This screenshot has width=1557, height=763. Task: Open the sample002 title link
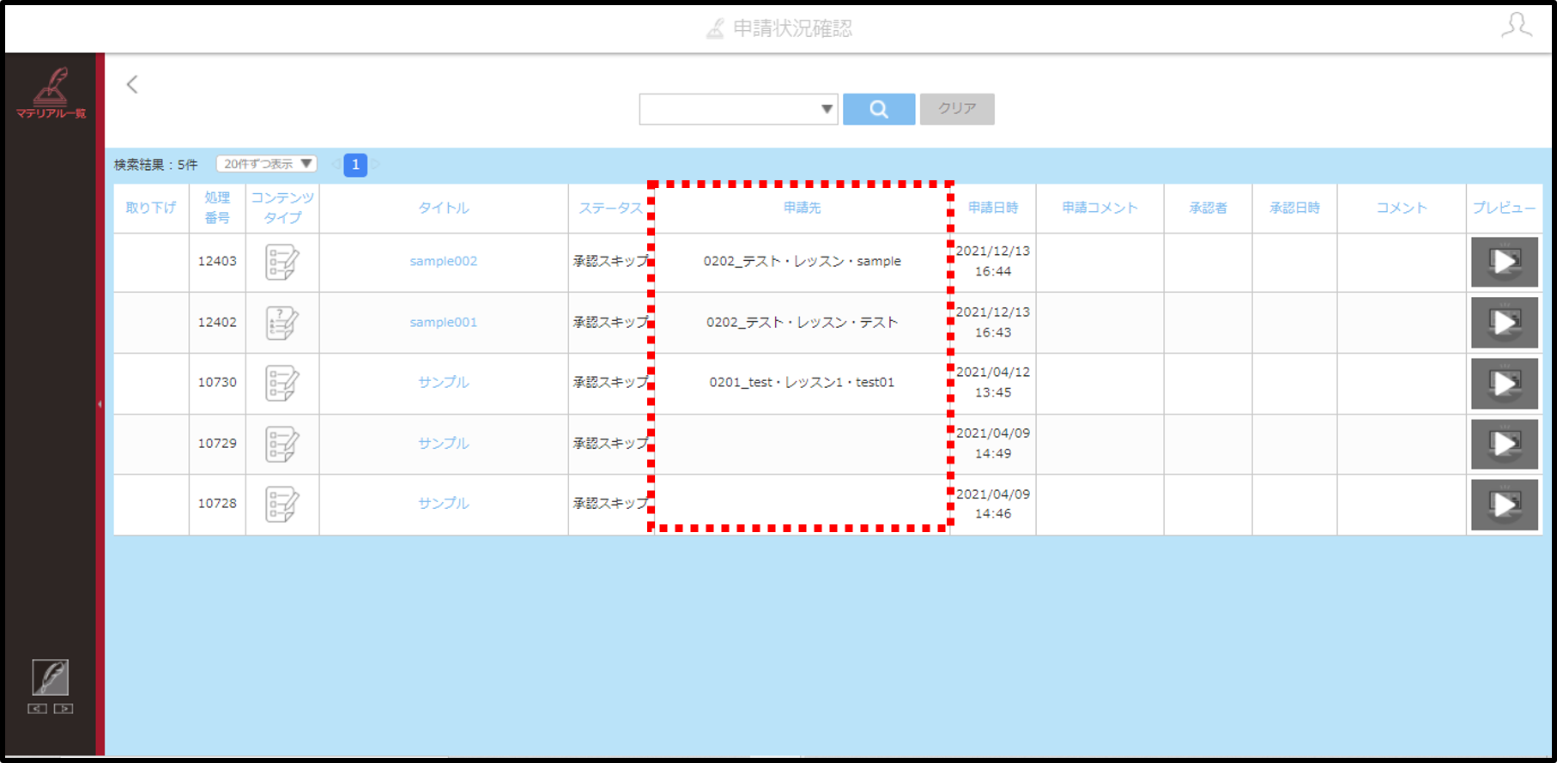pos(443,261)
